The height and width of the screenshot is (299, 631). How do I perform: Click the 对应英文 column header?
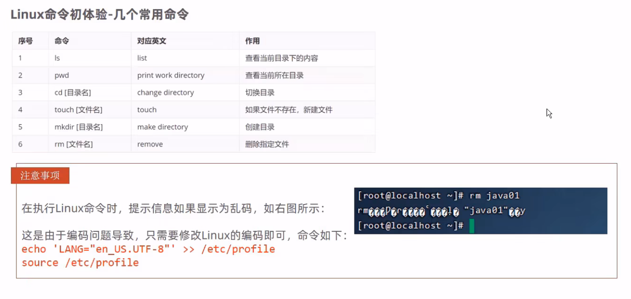point(151,41)
